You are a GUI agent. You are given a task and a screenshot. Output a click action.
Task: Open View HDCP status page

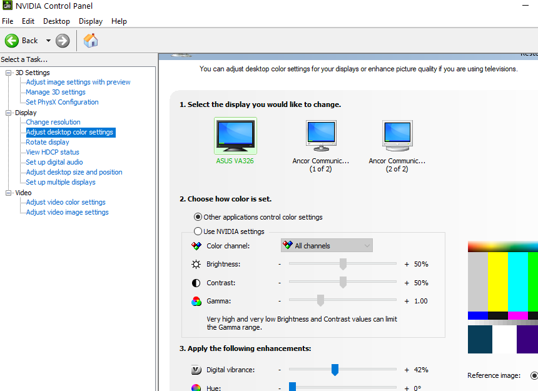(53, 152)
